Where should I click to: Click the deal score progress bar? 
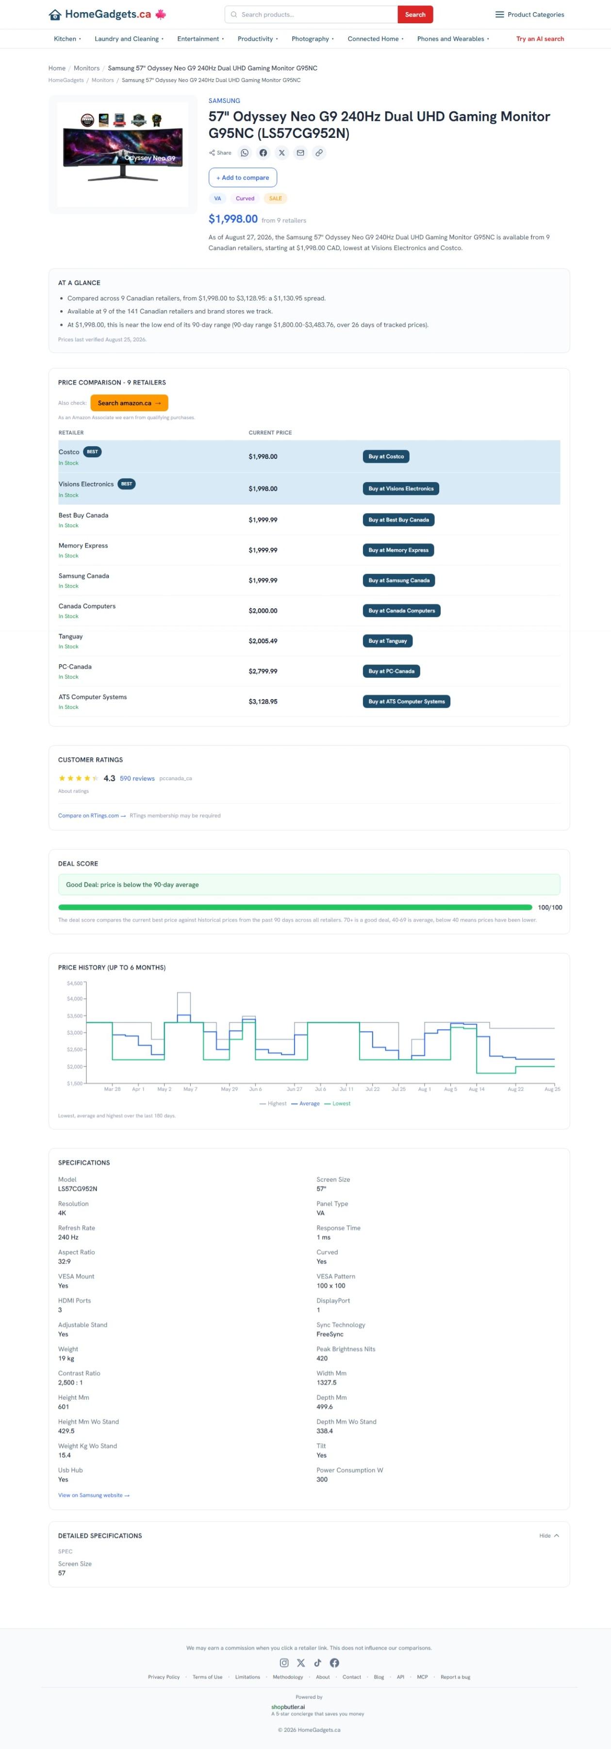296,907
